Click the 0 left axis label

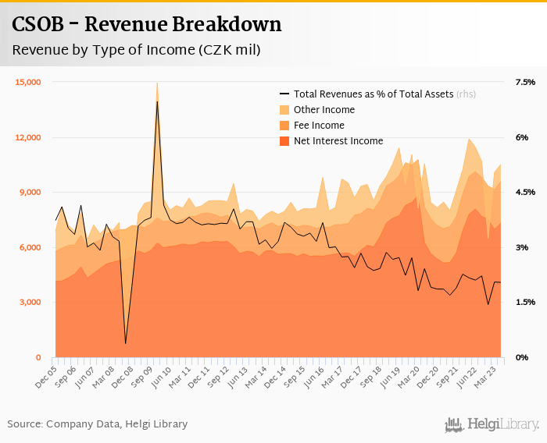tap(38, 358)
